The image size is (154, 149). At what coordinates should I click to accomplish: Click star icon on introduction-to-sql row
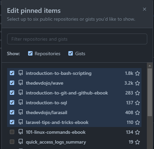(137, 103)
